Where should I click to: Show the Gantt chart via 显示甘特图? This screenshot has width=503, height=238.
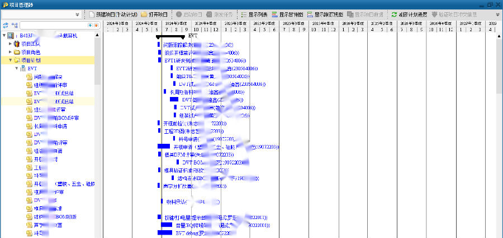[287, 14]
